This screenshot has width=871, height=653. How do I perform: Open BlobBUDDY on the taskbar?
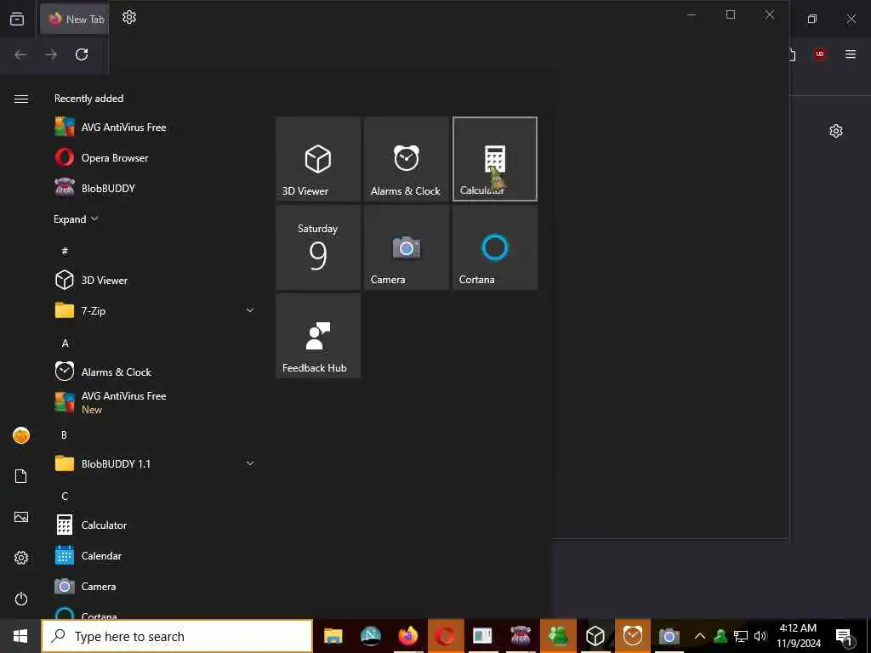pos(521,636)
